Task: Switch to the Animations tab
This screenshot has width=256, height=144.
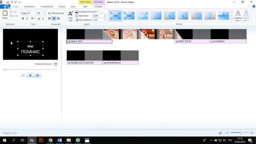Action: [x=30, y=6]
